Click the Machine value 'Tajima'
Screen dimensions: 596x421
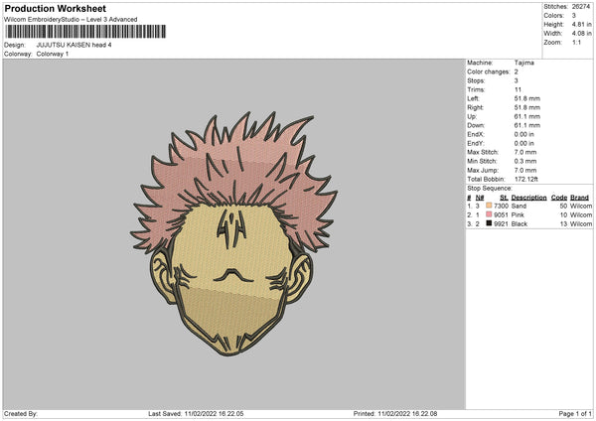(x=524, y=63)
